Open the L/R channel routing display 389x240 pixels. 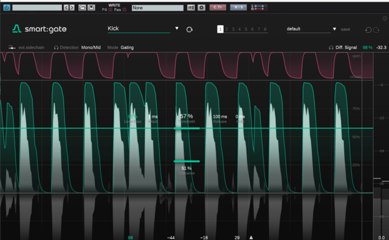259,7
